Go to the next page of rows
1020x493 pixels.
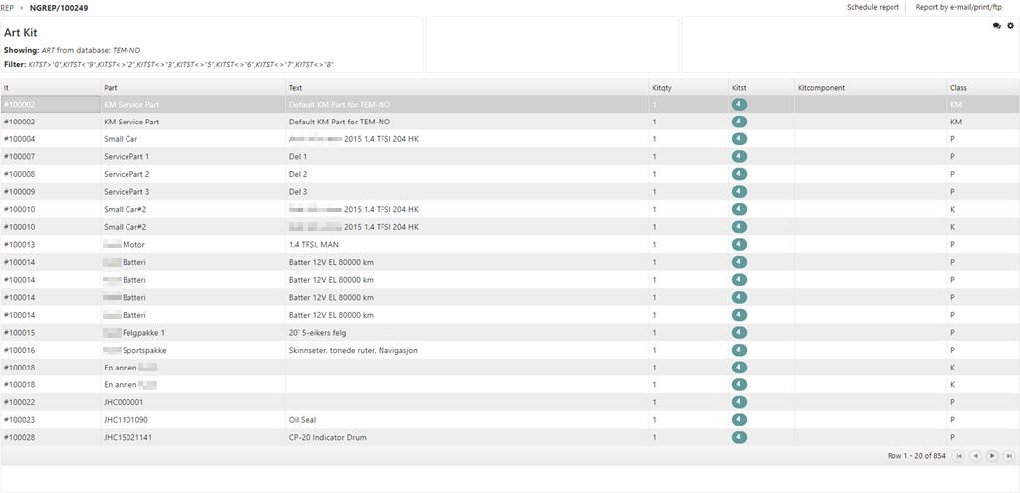[992, 456]
